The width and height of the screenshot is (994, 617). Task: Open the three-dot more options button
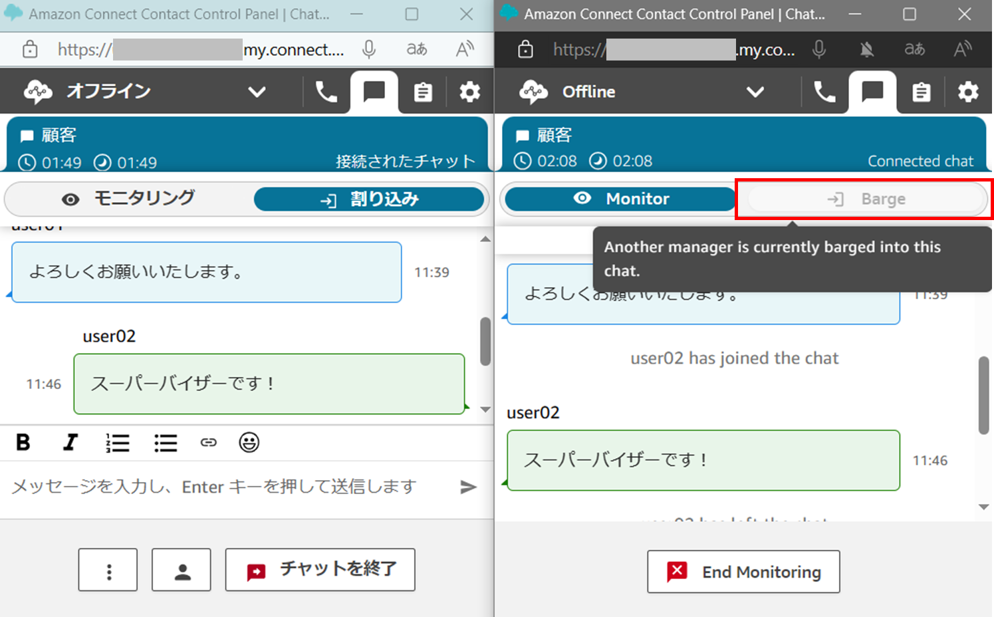[108, 570]
